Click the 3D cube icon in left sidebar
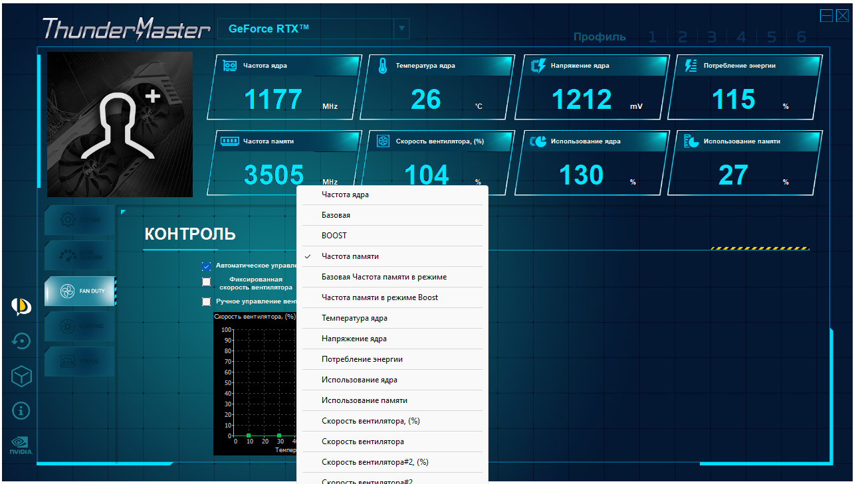This screenshot has width=854, height=484. [21, 376]
